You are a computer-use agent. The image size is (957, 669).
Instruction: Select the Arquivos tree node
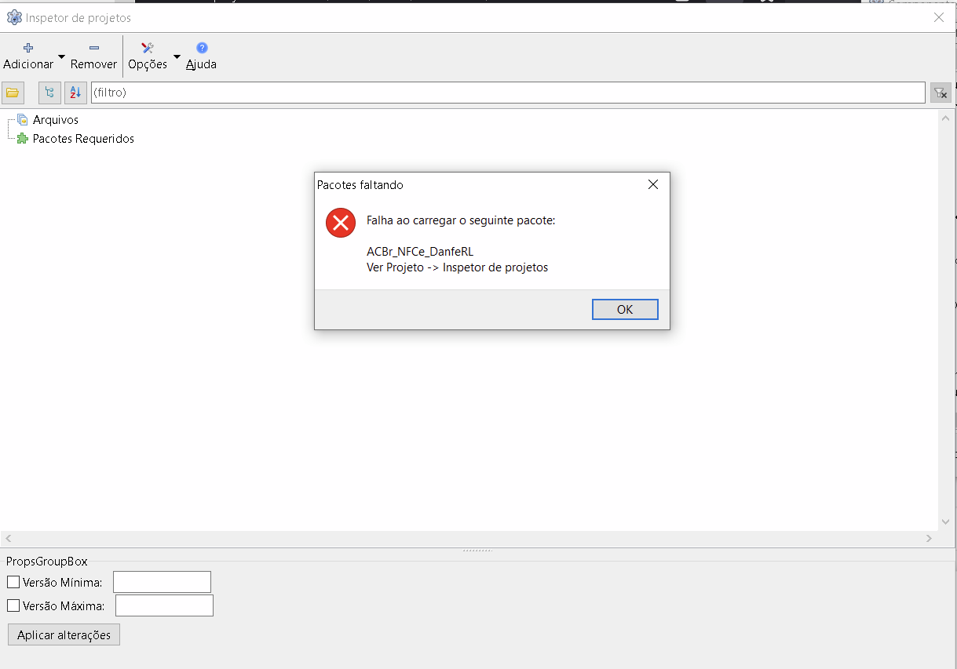(x=56, y=120)
